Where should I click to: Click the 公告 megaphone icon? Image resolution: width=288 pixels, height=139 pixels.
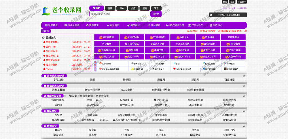[x=49, y=31]
